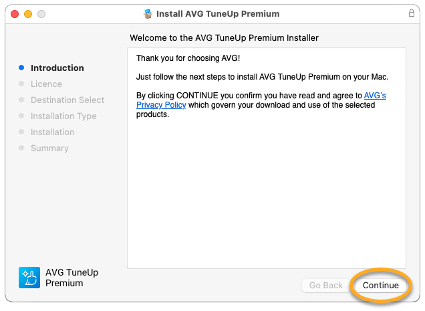Click the AVG TuneUp Premium label bottom-left

[x=72, y=278]
